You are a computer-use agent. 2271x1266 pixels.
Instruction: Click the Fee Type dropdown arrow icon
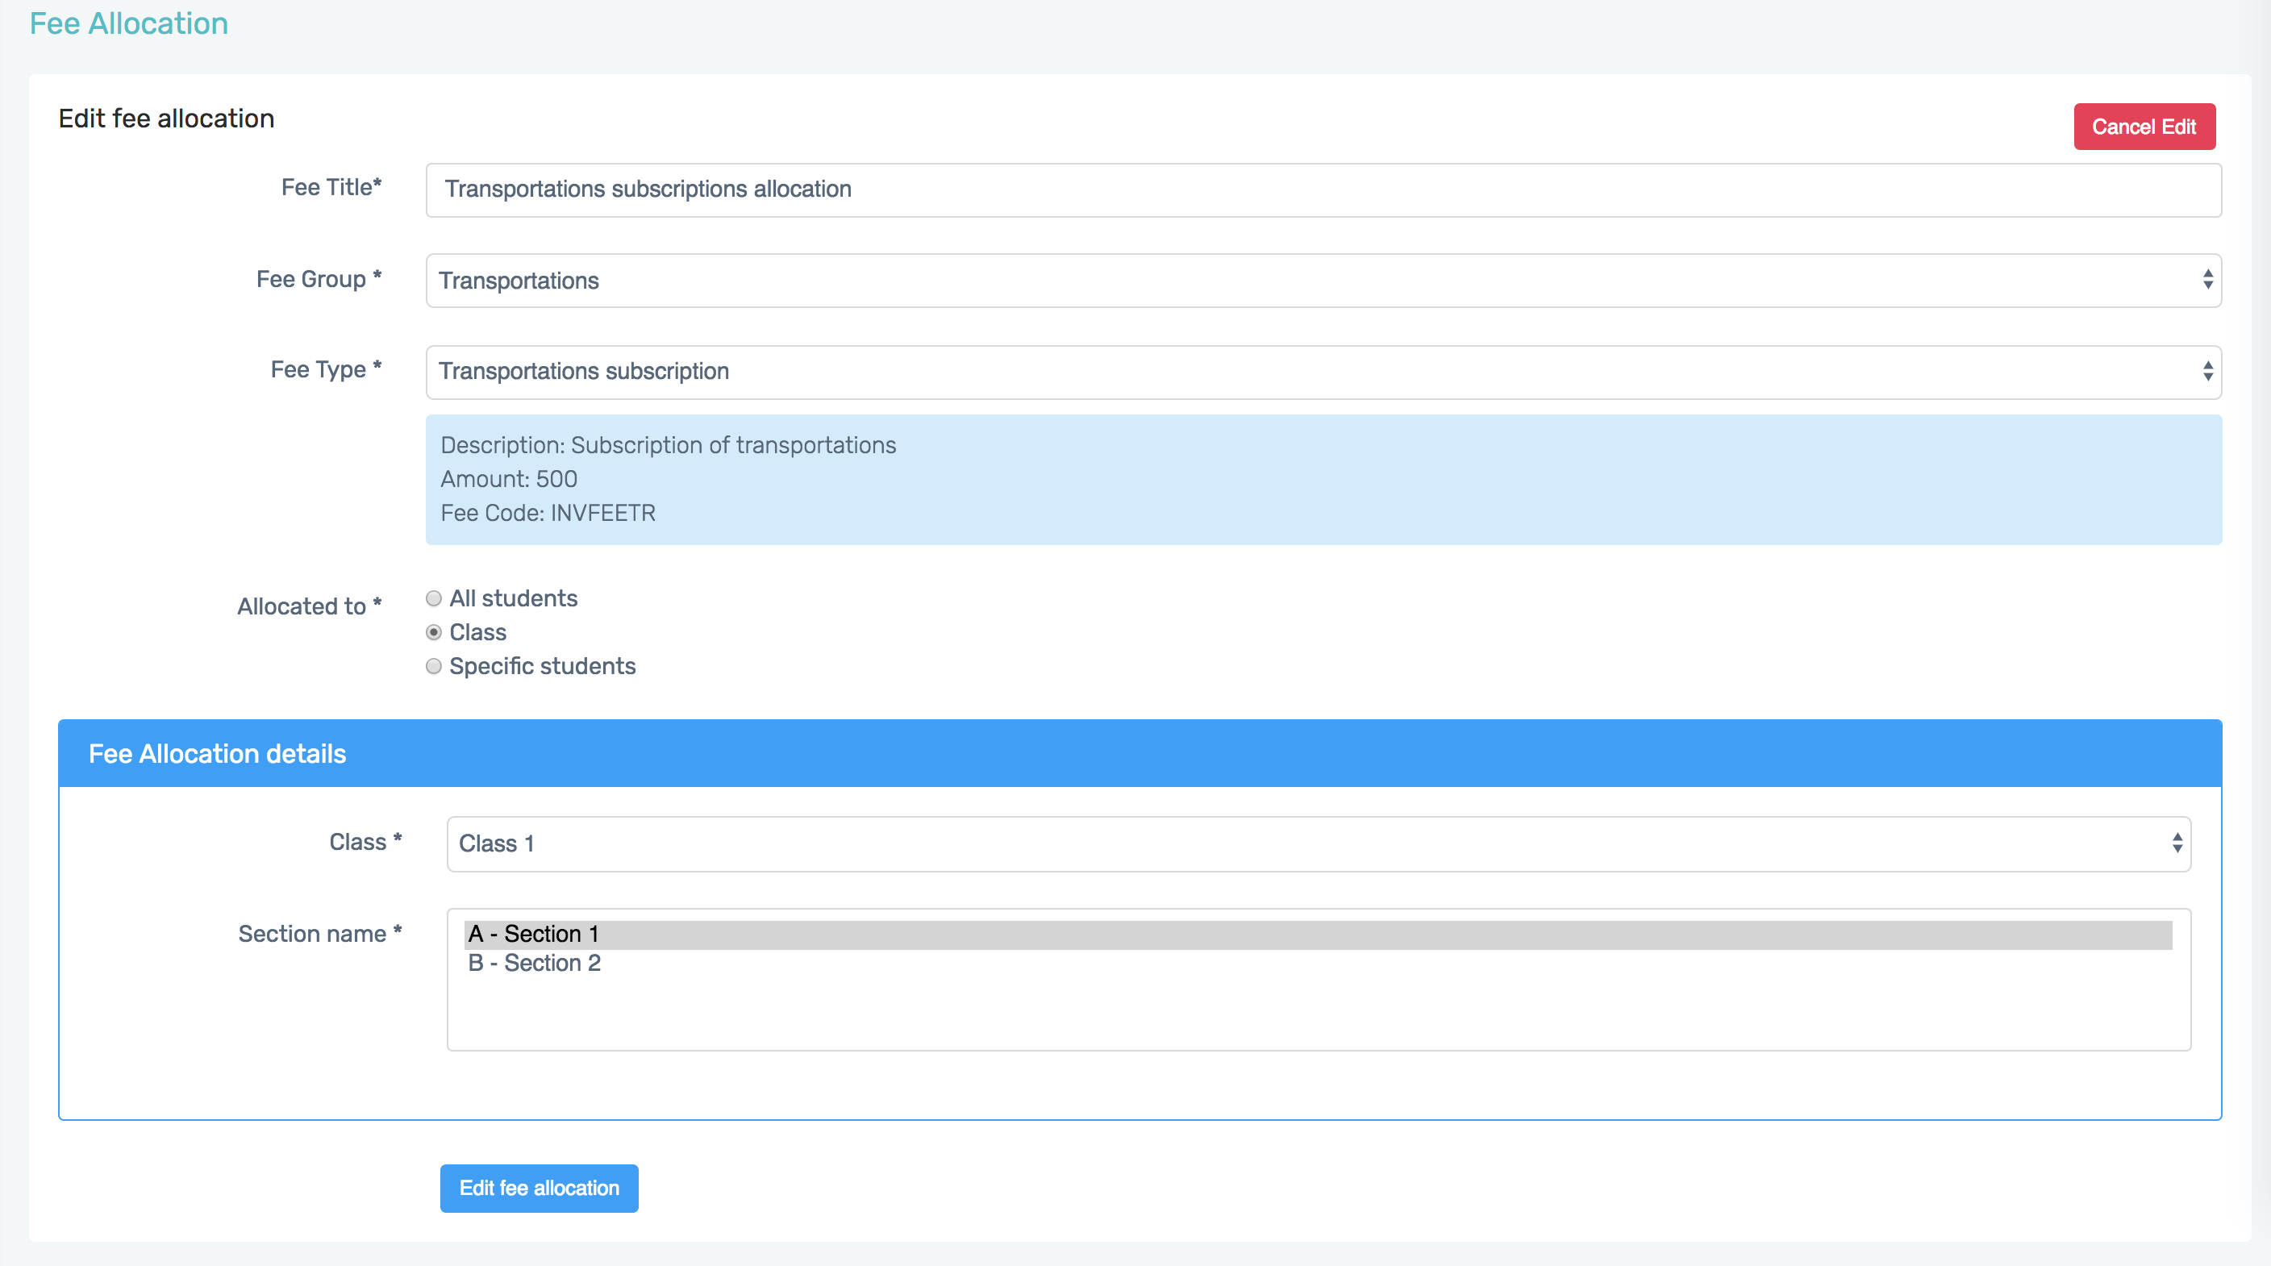click(2206, 371)
